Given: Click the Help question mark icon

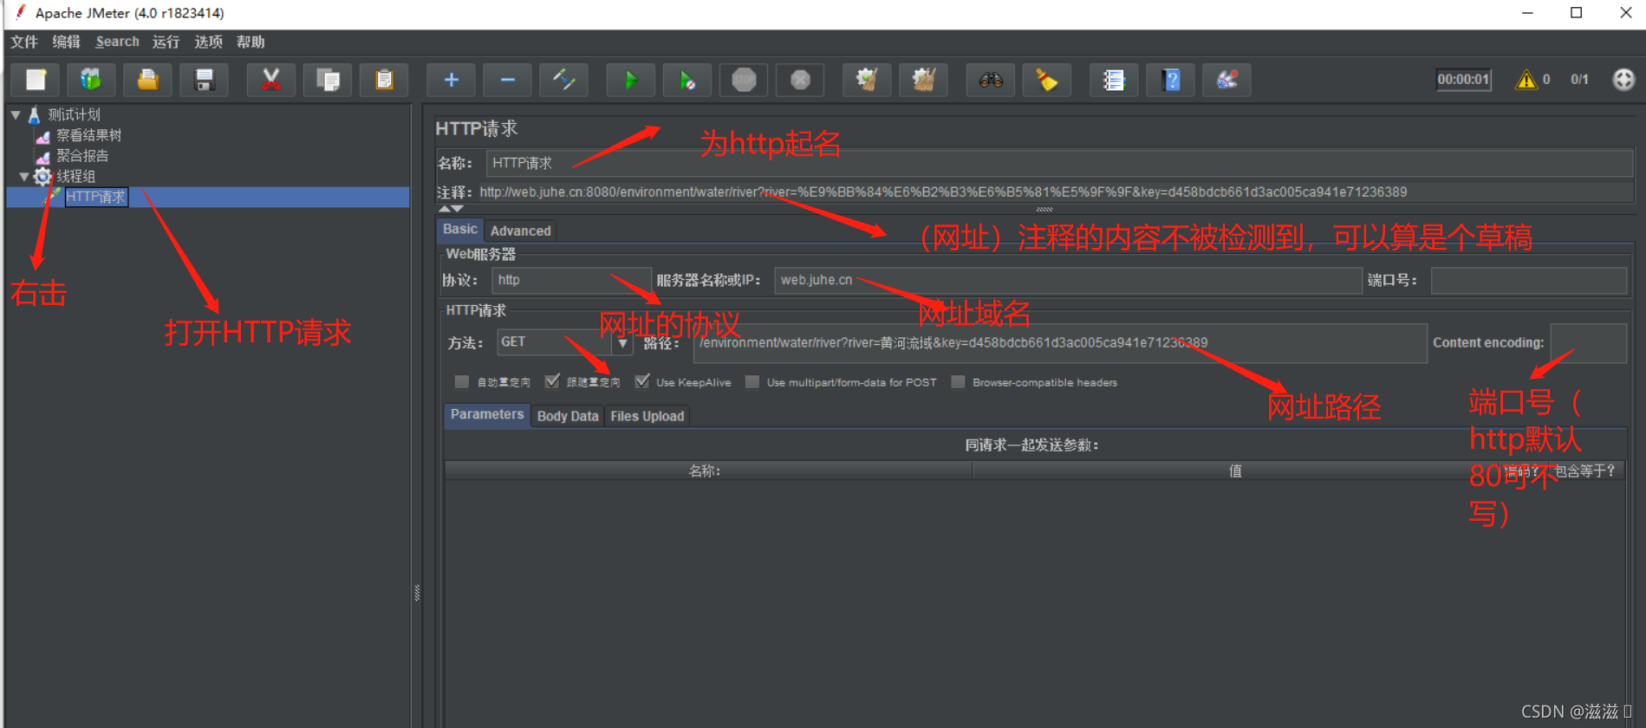Looking at the screenshot, I should click(x=1171, y=80).
